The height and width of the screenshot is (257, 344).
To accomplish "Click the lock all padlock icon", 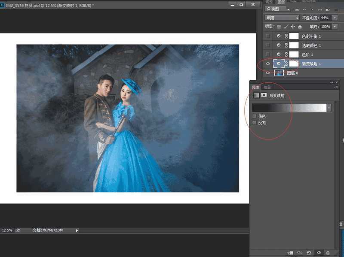I will point(300,27).
